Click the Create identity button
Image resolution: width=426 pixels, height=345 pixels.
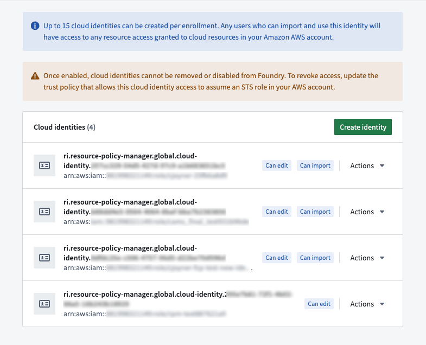point(363,127)
